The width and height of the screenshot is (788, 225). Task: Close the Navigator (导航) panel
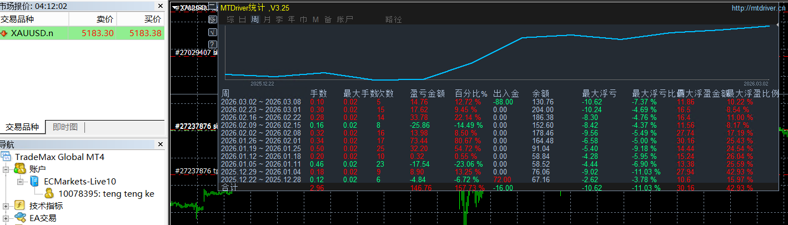pos(161,144)
